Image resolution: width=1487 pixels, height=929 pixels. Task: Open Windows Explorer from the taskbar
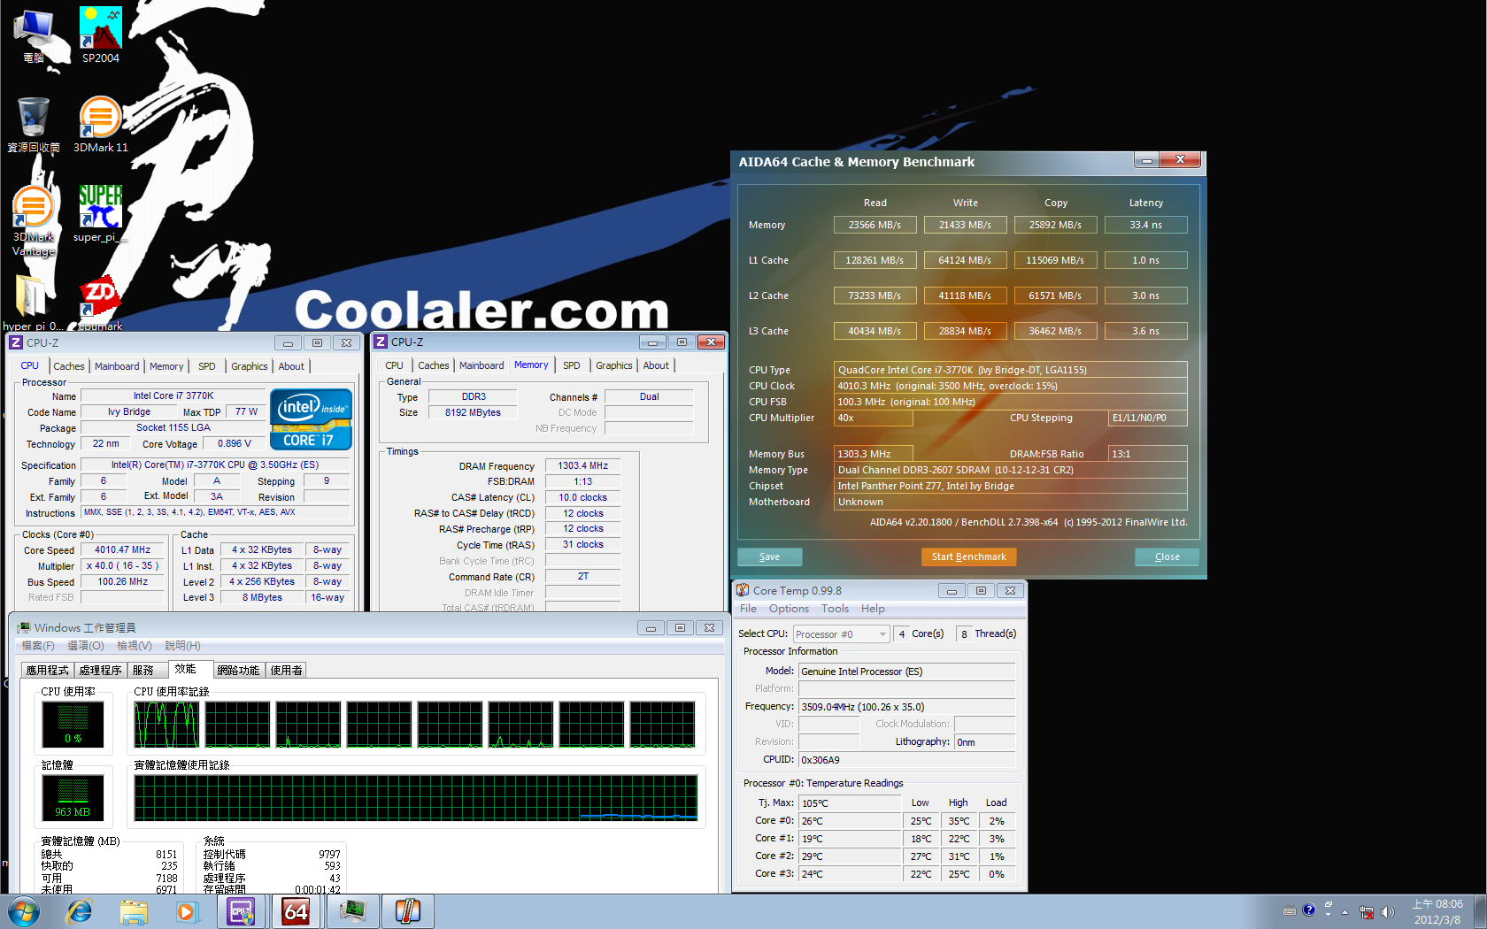tap(134, 911)
